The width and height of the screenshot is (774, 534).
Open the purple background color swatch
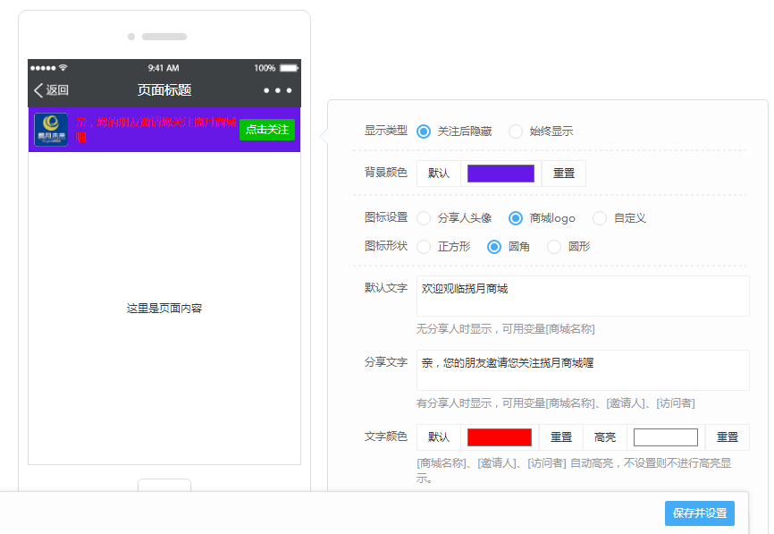click(501, 174)
